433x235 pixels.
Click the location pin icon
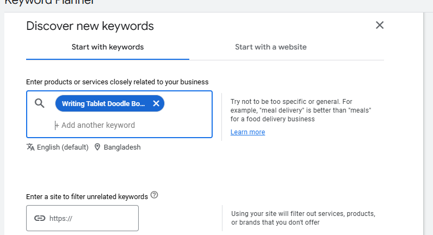[x=97, y=147]
